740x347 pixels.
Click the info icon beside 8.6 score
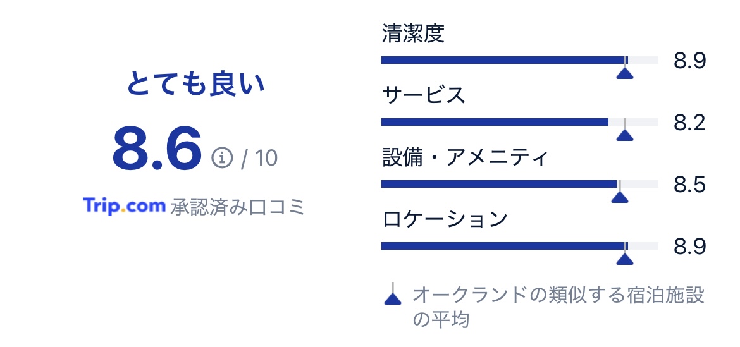pos(222,157)
